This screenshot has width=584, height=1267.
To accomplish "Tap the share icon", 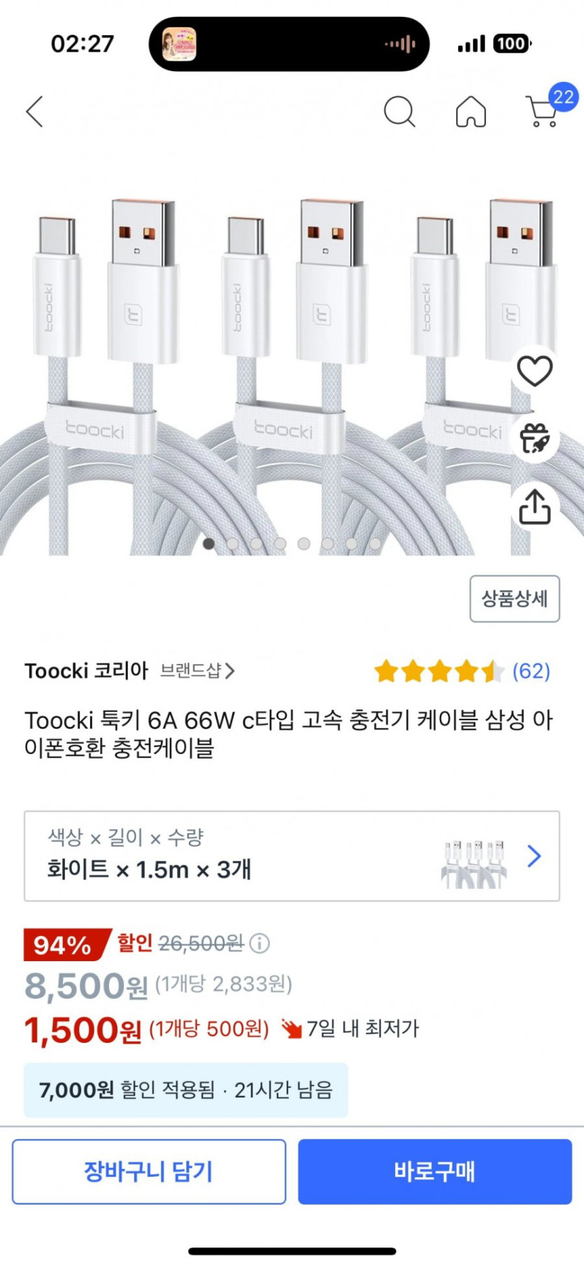I will tap(534, 507).
